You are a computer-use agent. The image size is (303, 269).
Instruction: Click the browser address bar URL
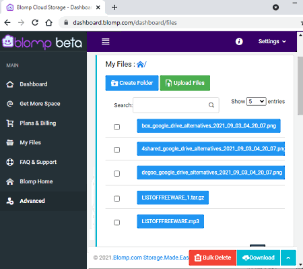click(x=125, y=23)
